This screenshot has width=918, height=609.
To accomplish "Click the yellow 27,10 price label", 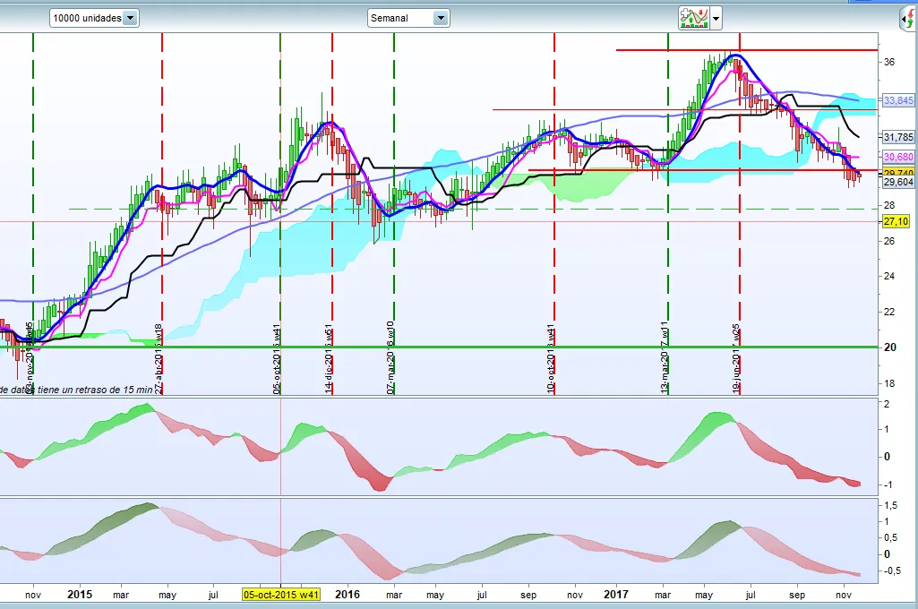I will pos(896,221).
